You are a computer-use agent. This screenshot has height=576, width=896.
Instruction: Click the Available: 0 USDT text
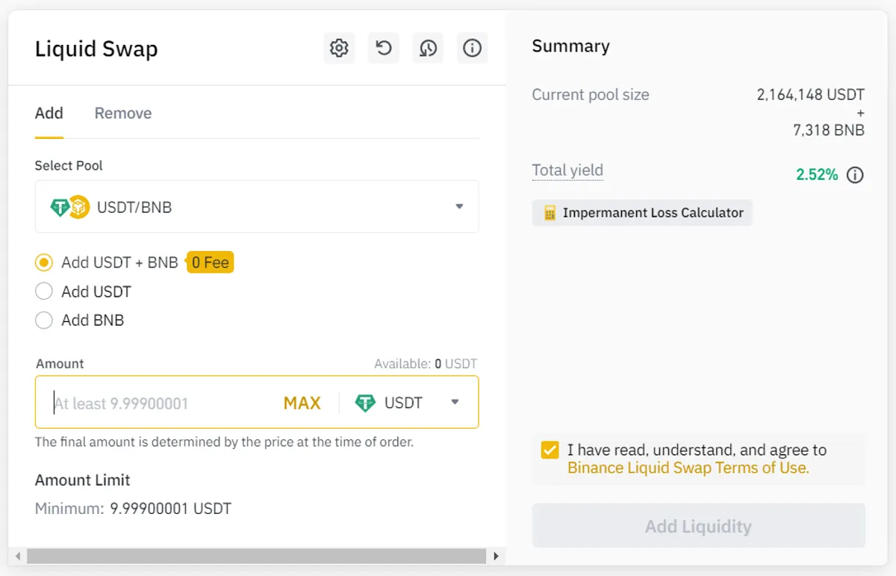click(x=426, y=364)
